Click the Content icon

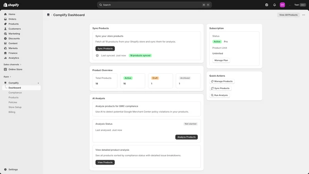(5, 43)
